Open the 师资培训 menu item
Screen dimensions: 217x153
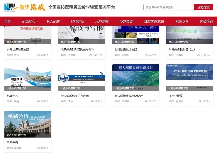pos(206,21)
